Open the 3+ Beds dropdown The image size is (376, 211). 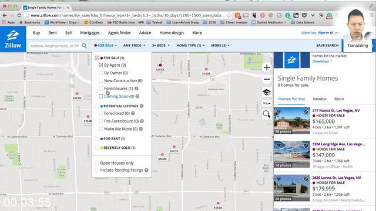point(160,46)
